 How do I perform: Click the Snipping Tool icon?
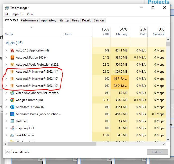click(12, 128)
